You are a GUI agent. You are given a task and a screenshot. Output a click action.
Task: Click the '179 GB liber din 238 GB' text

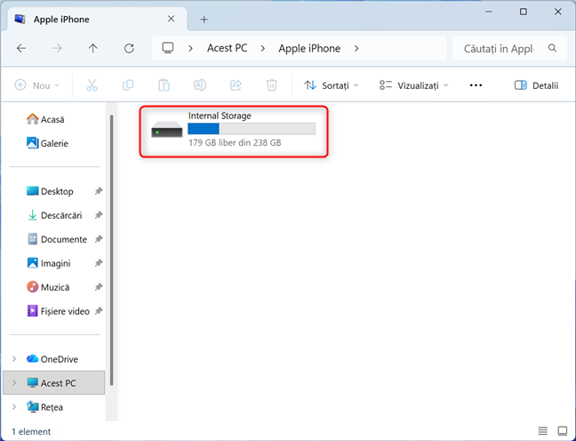point(235,142)
